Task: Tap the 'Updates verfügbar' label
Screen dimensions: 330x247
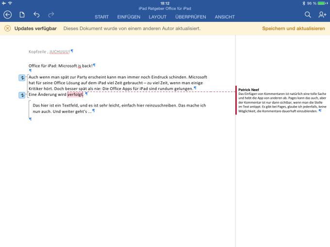Action: tap(35, 29)
